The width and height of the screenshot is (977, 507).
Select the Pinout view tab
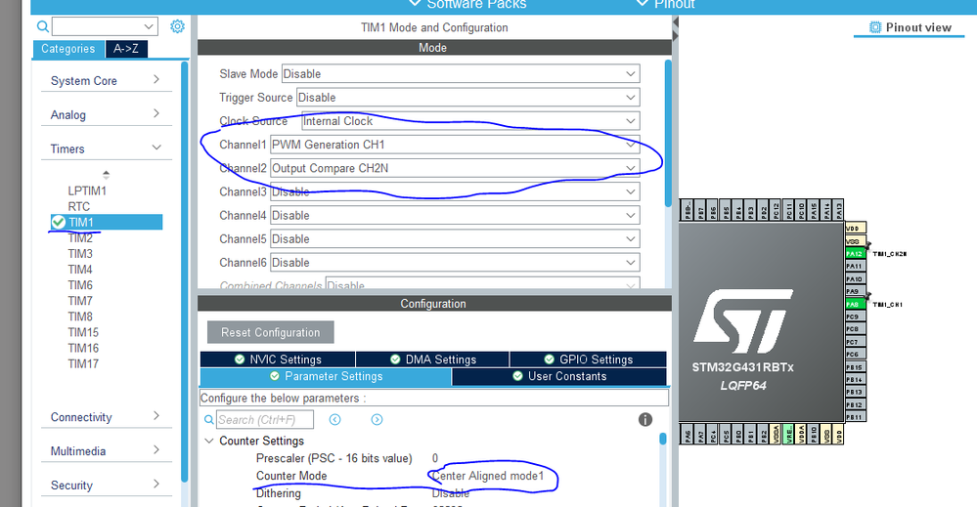pos(910,27)
